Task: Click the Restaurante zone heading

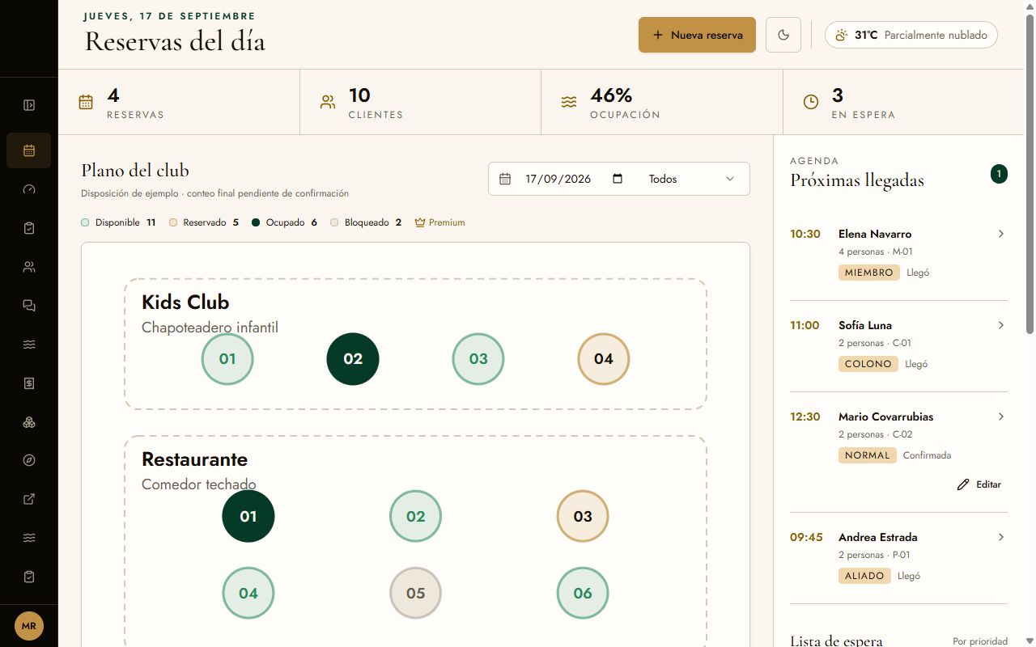Action: click(x=194, y=459)
